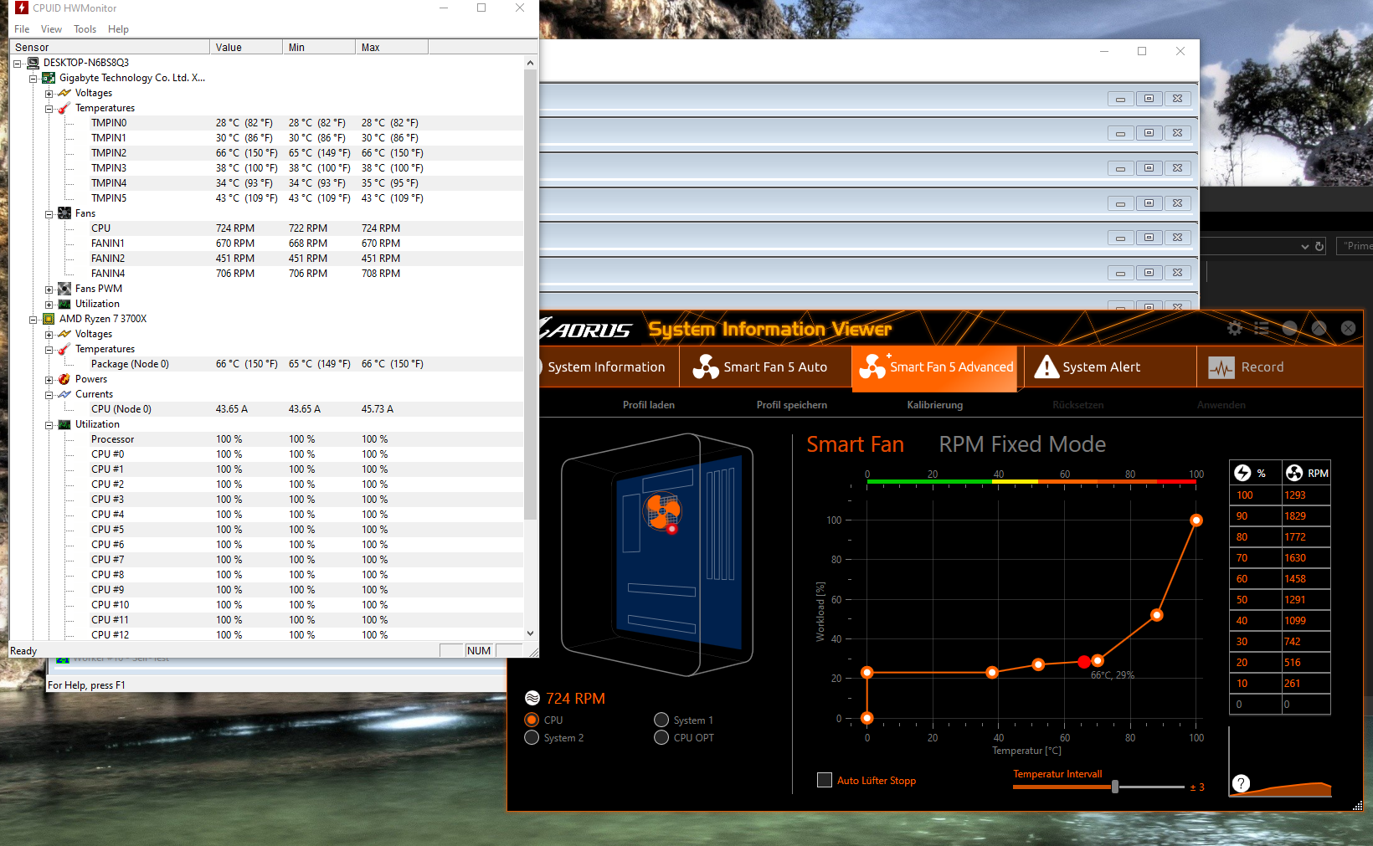Expand the Fans PWM group
This screenshot has width=1373, height=846.
point(49,290)
